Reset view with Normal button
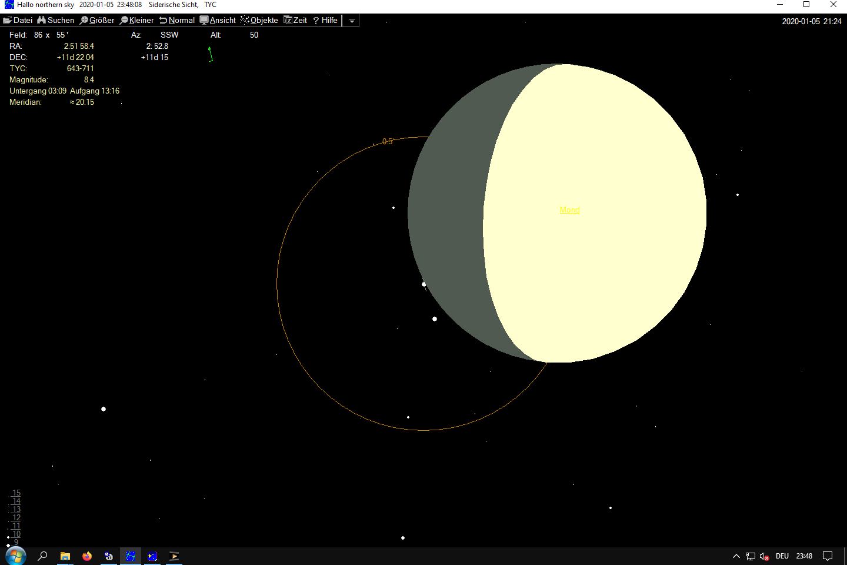847x565 pixels. [x=177, y=20]
